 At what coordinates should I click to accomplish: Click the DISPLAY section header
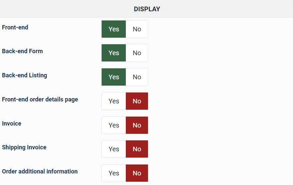point(147,9)
